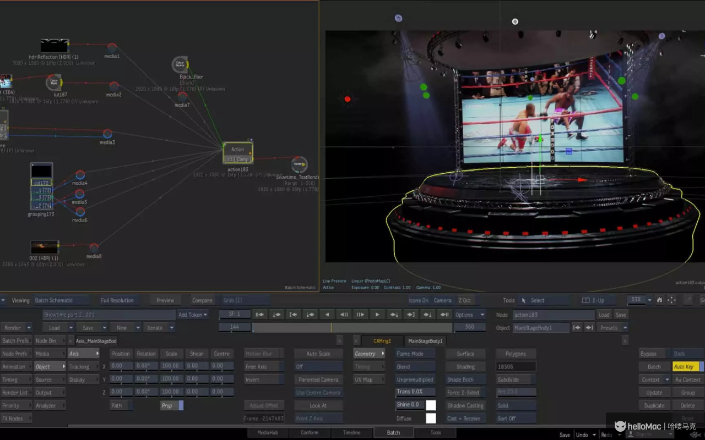This screenshot has height=440, width=705.
Task: Select the media5 node
Action: point(79,194)
